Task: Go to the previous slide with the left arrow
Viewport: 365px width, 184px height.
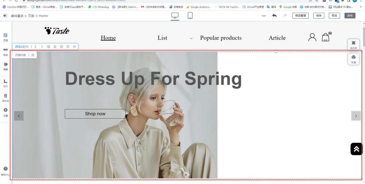Action: 19,116
